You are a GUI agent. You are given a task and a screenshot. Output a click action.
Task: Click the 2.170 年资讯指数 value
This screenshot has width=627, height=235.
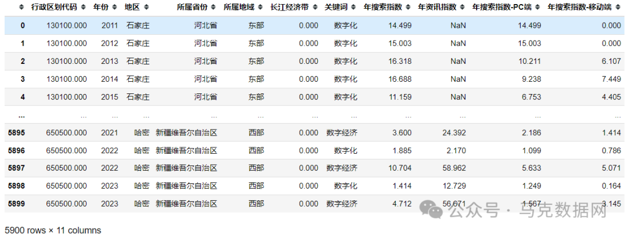(456, 150)
